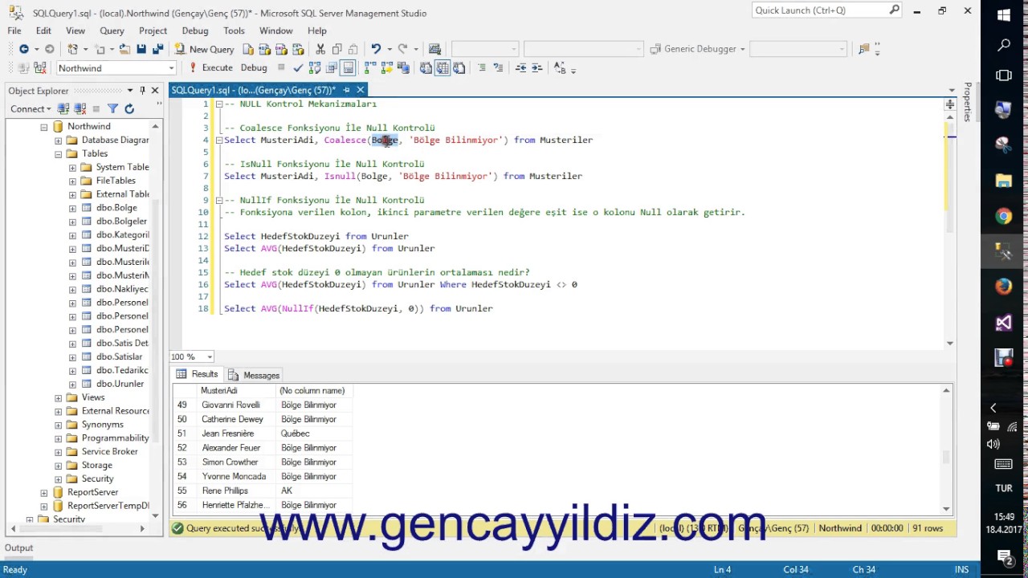
Task: Click the New Query button
Action: [204, 49]
